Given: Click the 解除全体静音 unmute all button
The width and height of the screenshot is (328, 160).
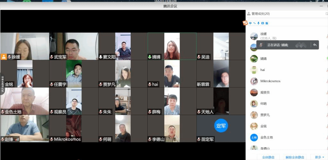Looking at the screenshot, I should click(295, 157).
